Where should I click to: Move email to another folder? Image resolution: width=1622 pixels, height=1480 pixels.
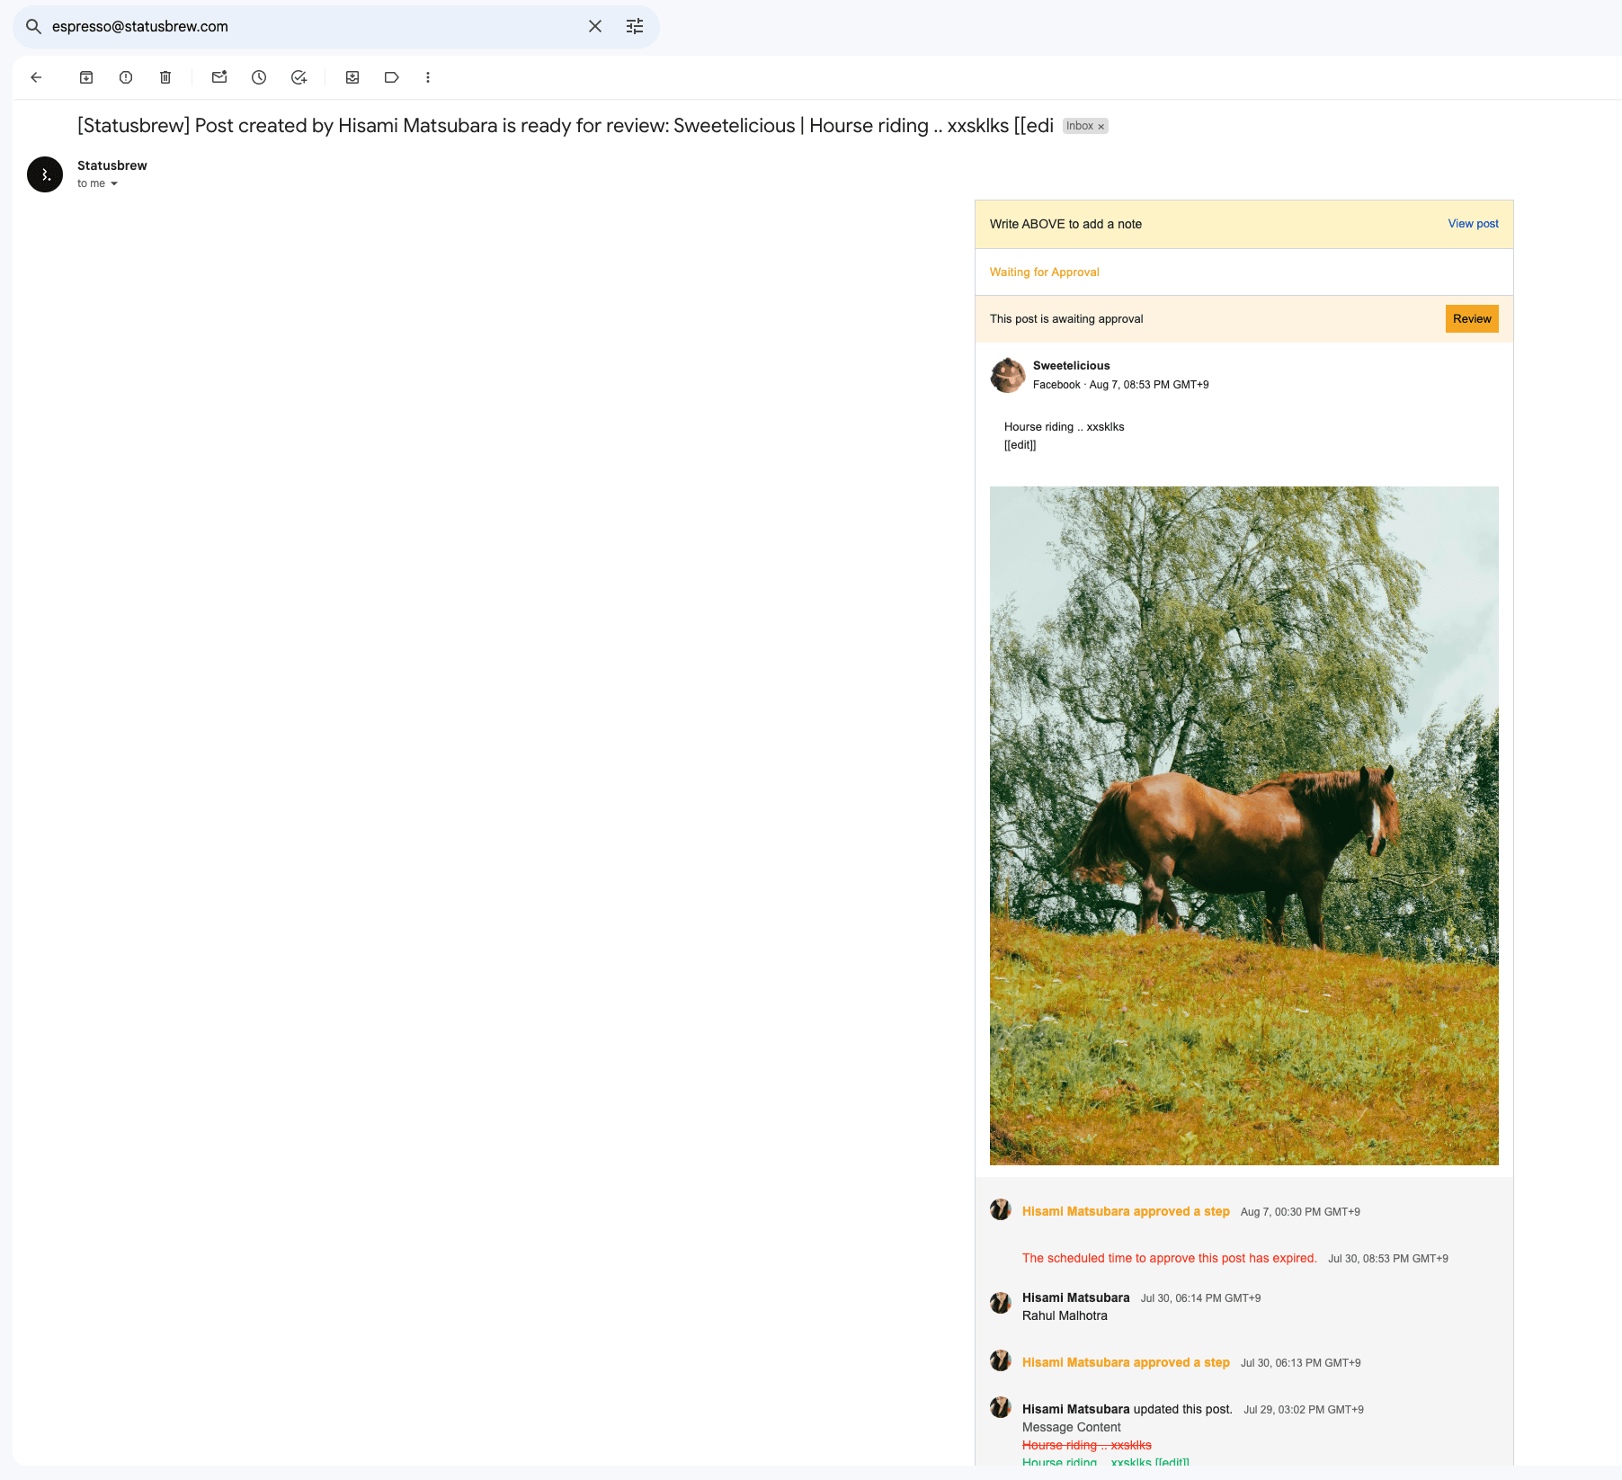(352, 77)
